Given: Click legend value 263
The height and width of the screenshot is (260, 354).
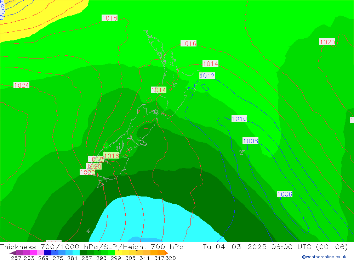Looking at the screenshot, I should 29,258.
